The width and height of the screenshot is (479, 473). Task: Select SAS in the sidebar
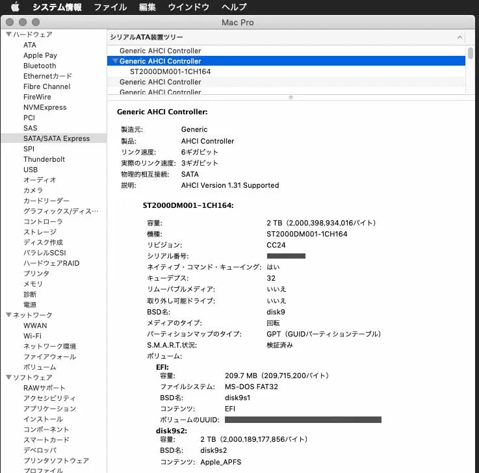pos(31,128)
